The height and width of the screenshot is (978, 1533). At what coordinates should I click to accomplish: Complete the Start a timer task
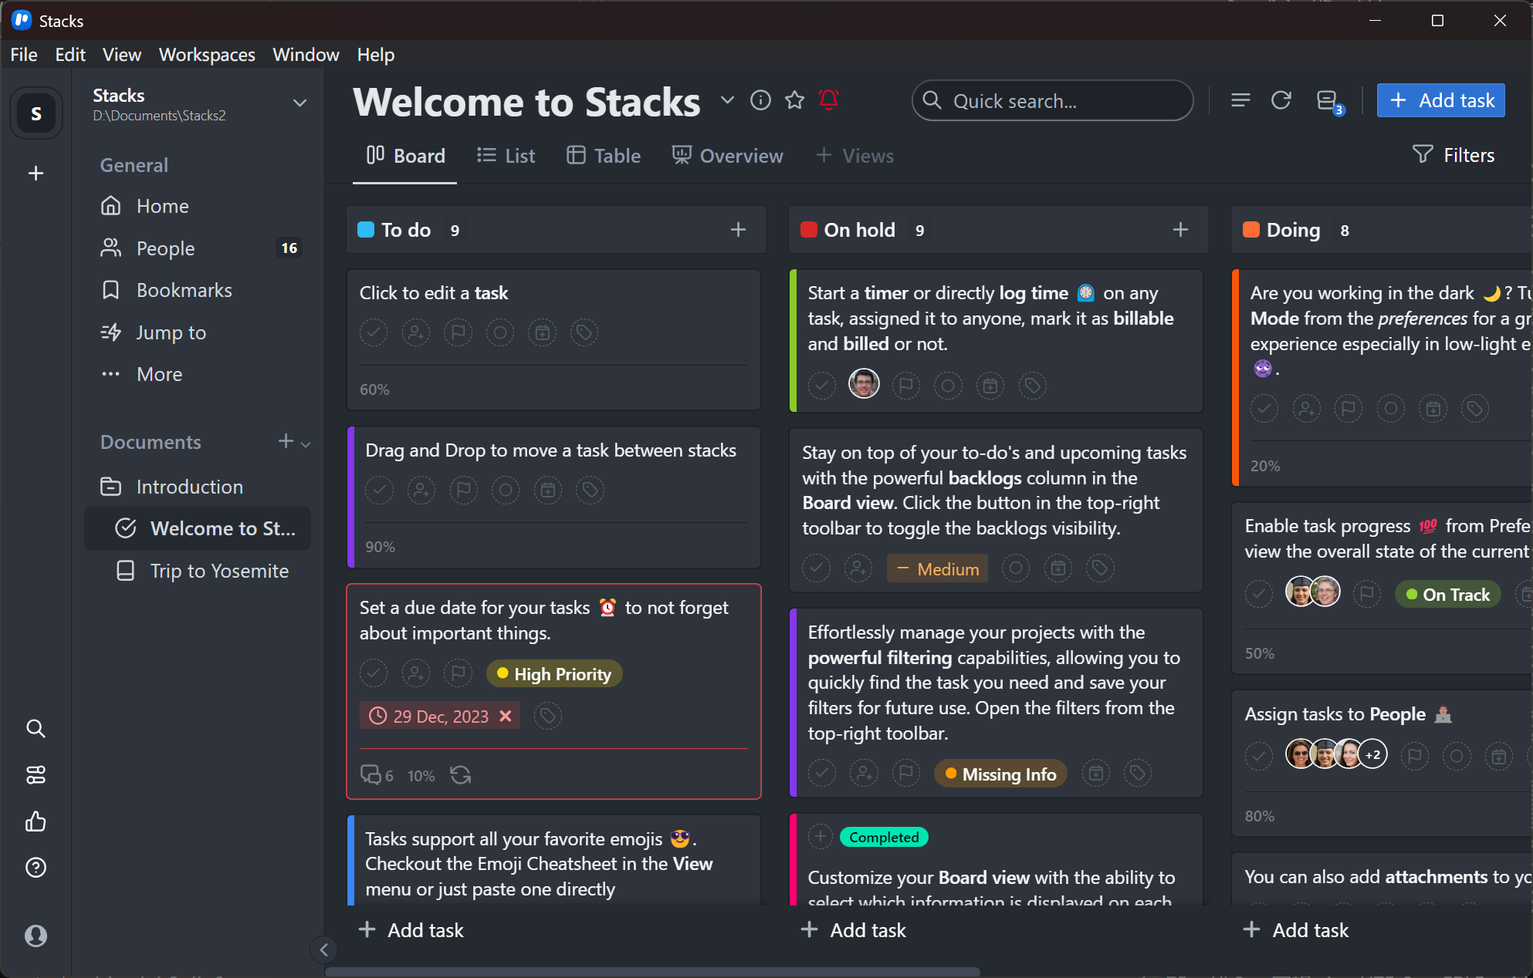tap(822, 385)
